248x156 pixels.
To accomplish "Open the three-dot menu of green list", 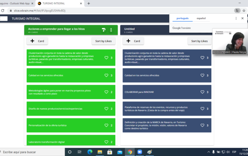I will pos(111,30).
